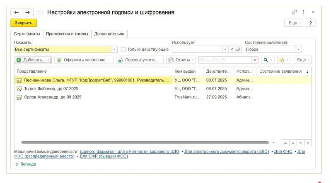Click certificate icon in the Тытюк Любомир row
Screen dimensions: 331x183
(19, 89)
